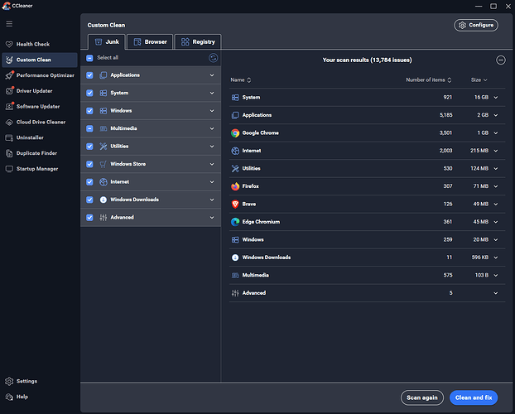Expand the Applications category chevron
Viewport: 515px width, 414px height.
tap(212, 75)
